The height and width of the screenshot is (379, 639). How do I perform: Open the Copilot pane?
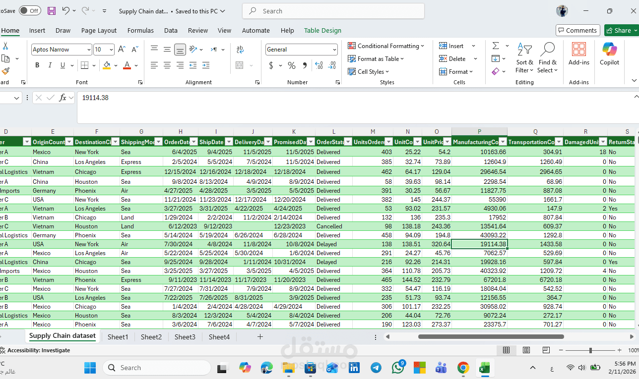click(x=609, y=54)
